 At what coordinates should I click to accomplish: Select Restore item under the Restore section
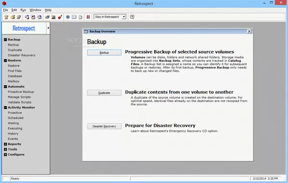click(x=13, y=66)
